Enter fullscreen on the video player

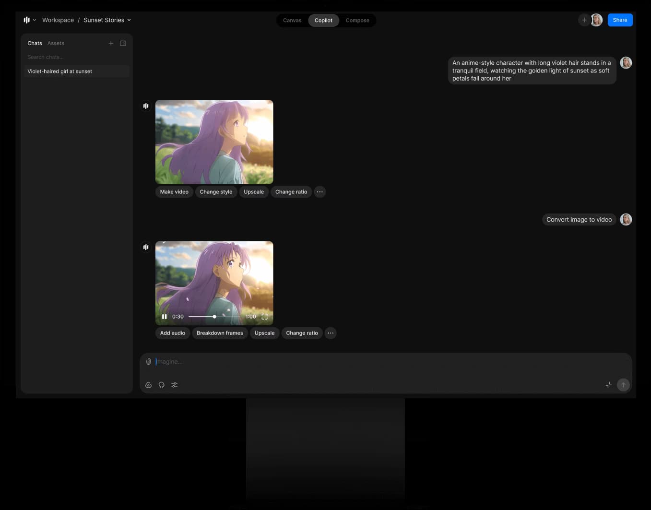coord(264,317)
